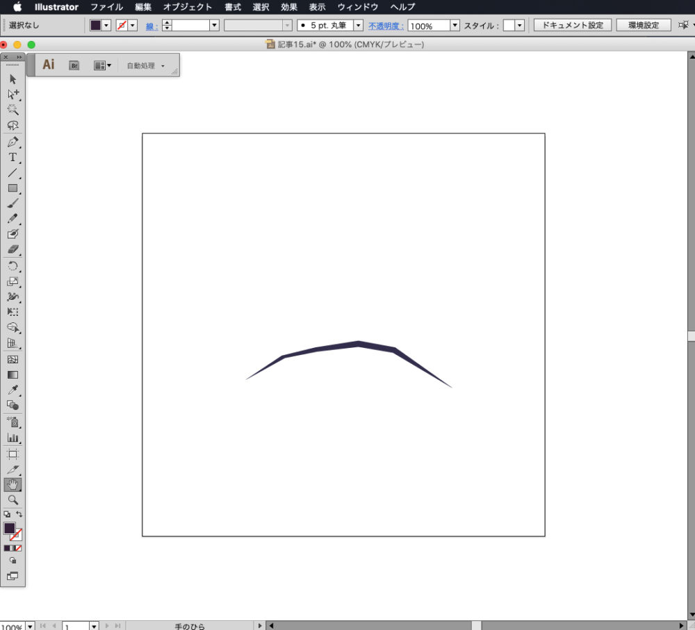
Task: Select the Eraser tool
Action: [x=13, y=249]
